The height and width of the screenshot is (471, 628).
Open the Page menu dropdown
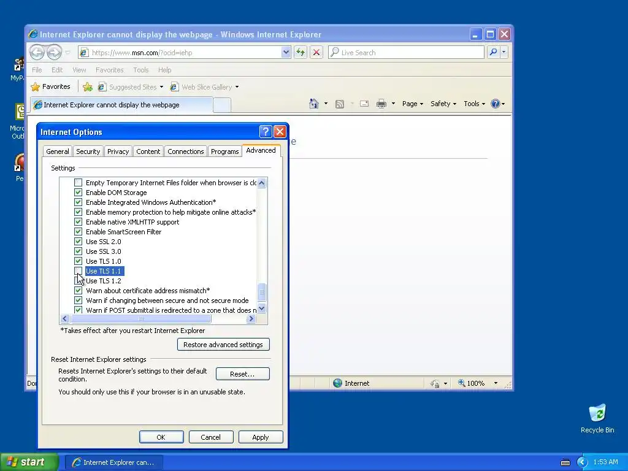[x=413, y=104]
